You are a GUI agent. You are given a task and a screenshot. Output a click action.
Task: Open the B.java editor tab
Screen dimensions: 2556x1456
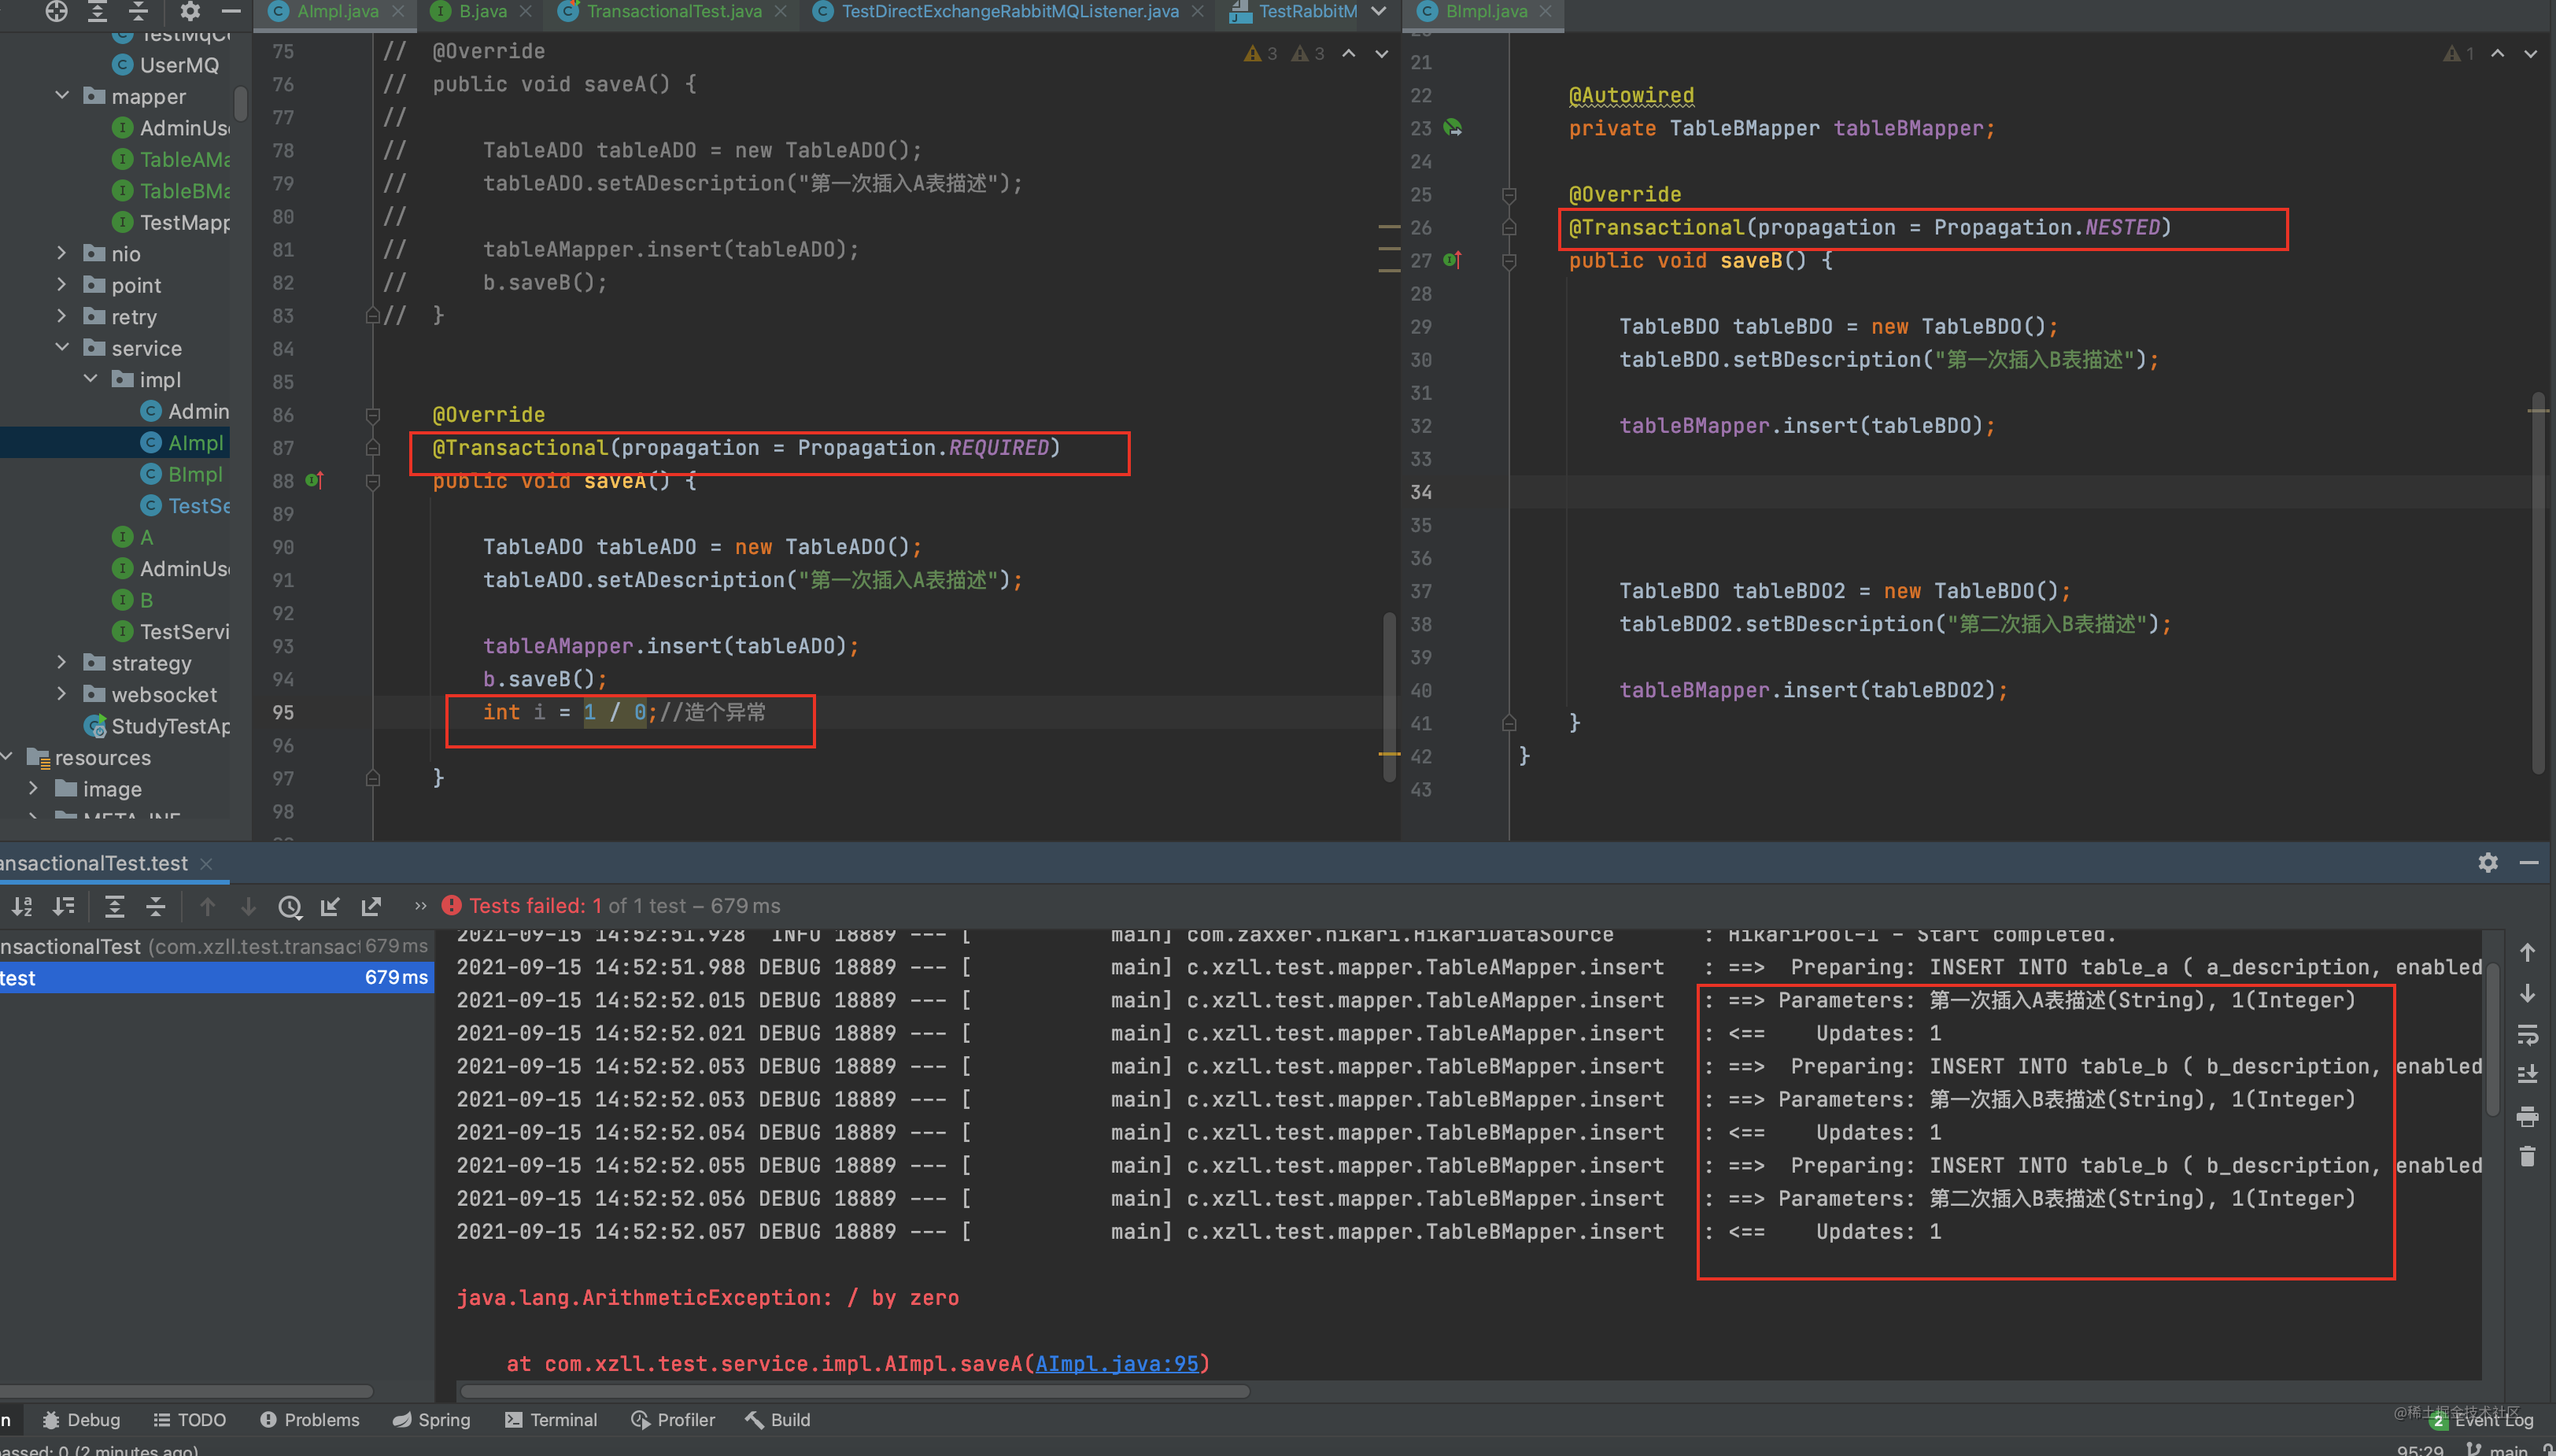[482, 11]
